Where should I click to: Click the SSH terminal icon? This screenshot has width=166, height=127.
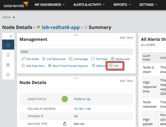pyautogui.click(x=111, y=66)
